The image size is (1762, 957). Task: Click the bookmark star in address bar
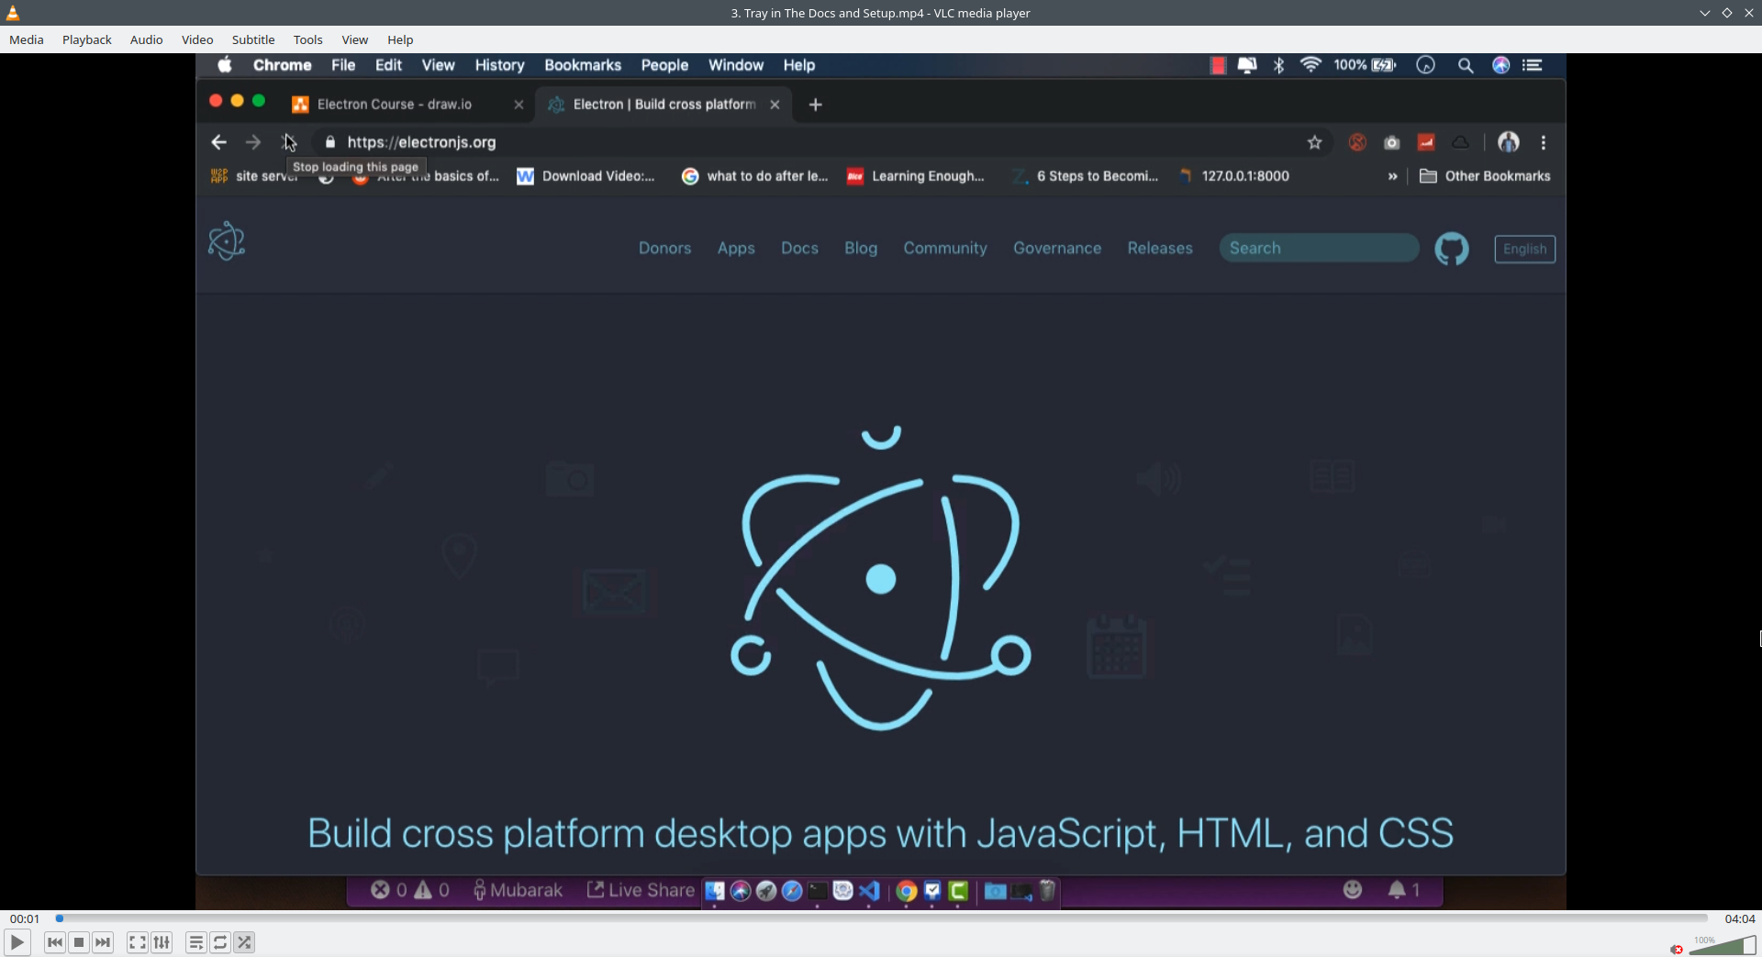tap(1315, 142)
